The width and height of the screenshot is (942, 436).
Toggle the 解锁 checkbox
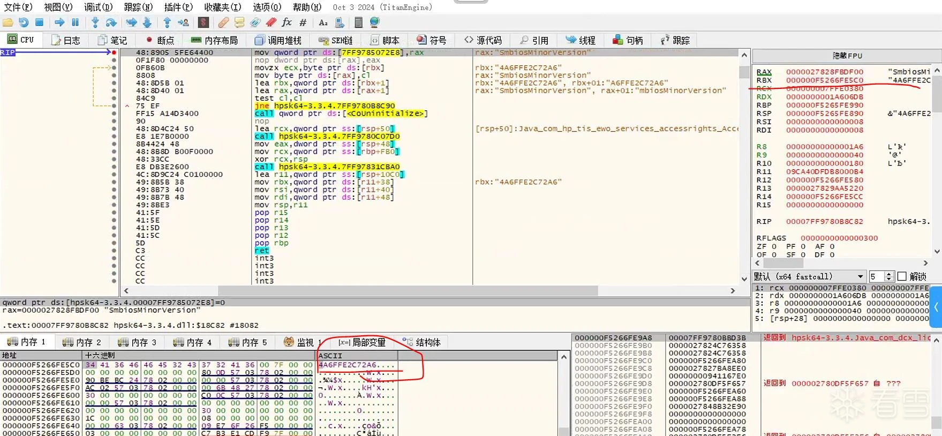(902, 276)
